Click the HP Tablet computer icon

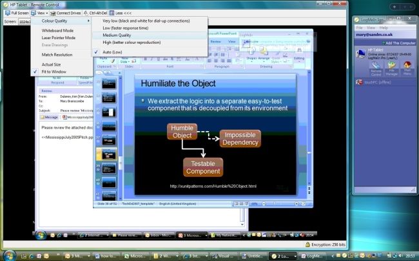pos(361,54)
